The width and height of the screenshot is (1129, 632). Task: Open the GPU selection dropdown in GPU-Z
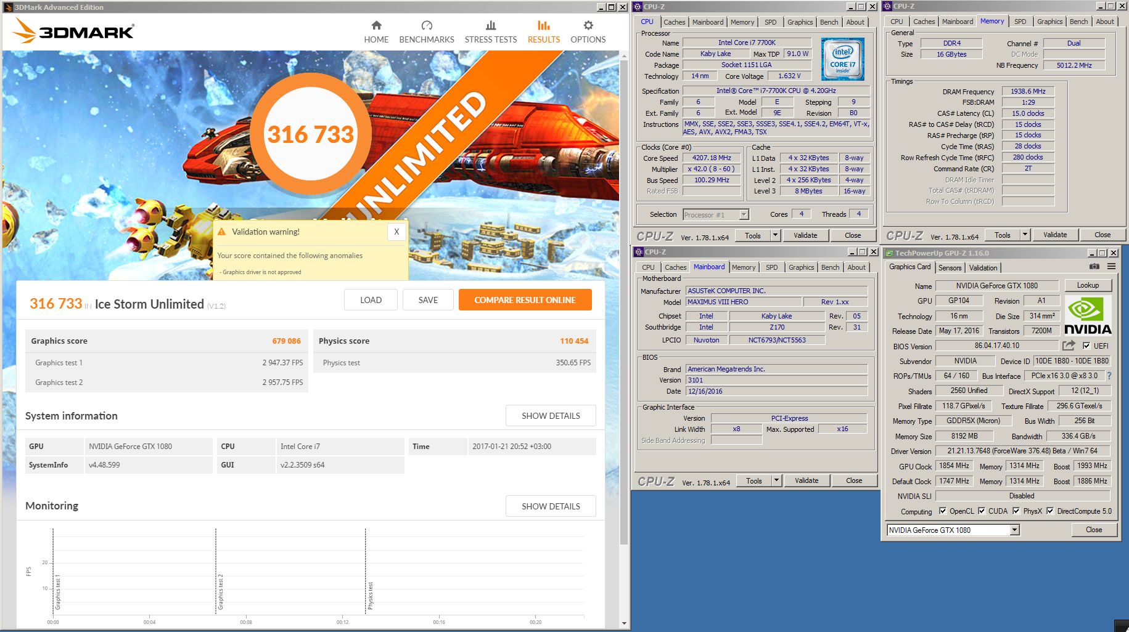coord(1014,530)
